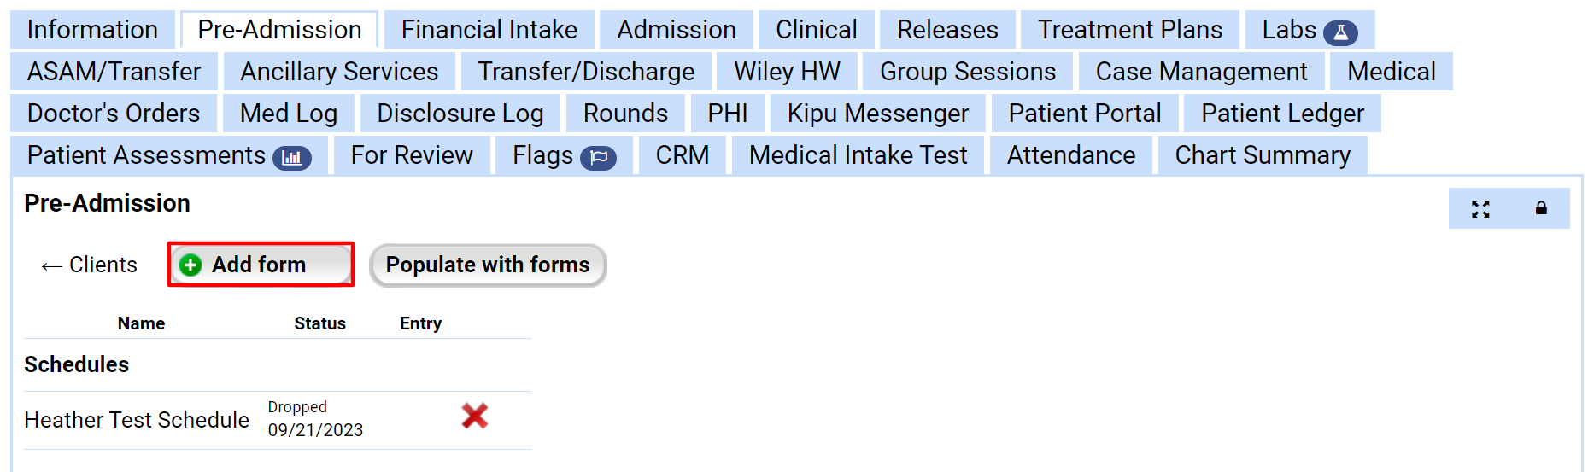
Task: Click the Name column header
Action: coord(141,323)
